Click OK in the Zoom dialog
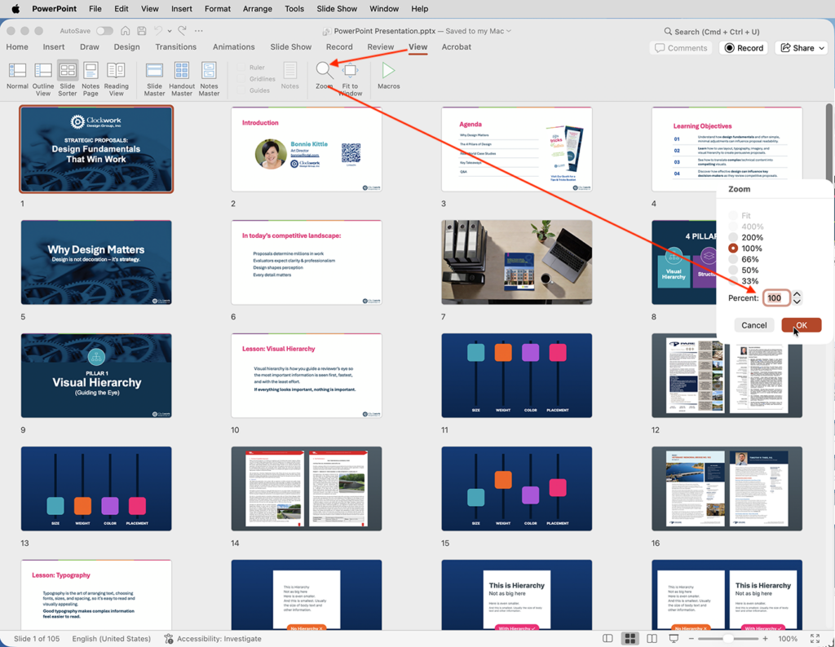 802,325
